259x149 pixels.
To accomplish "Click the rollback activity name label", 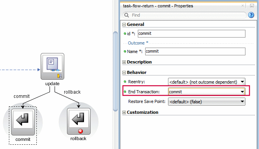I will pyautogui.click(x=78, y=139).
